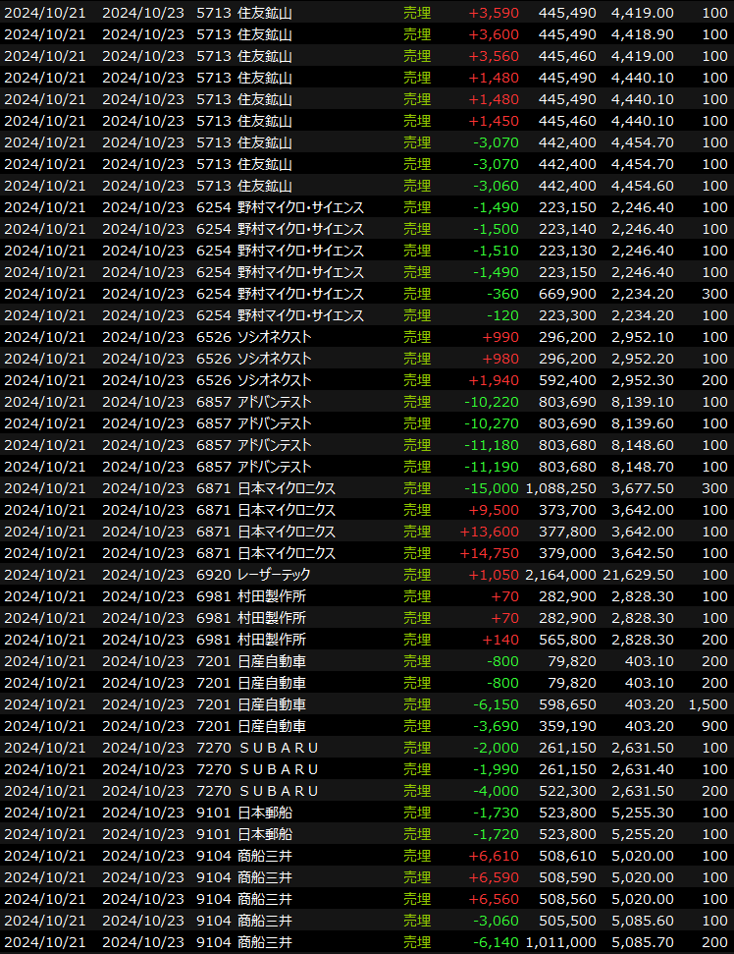Select the +14,750 profit for 日本マイクロニクス
This screenshot has height=954, width=734.
492,553
